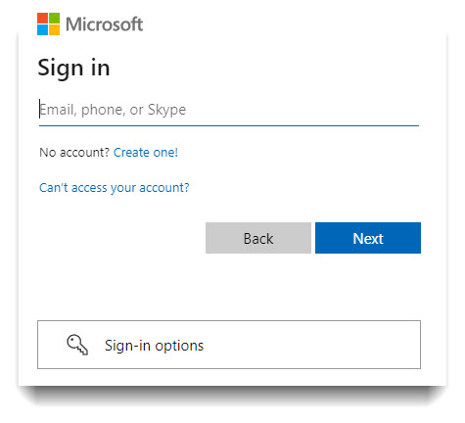This screenshot has height=423, width=465.
Task: Click the blue underline of the sign-in field
Action: click(x=229, y=125)
